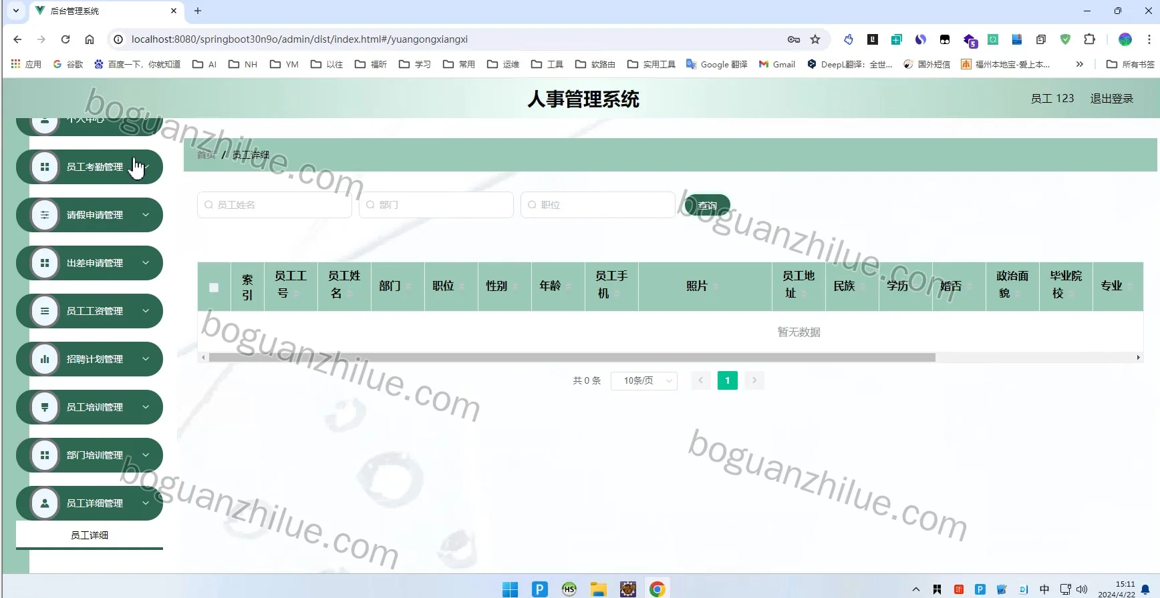
Task: Switch to the 后台管理系统 browser tab
Action: click(x=107, y=11)
